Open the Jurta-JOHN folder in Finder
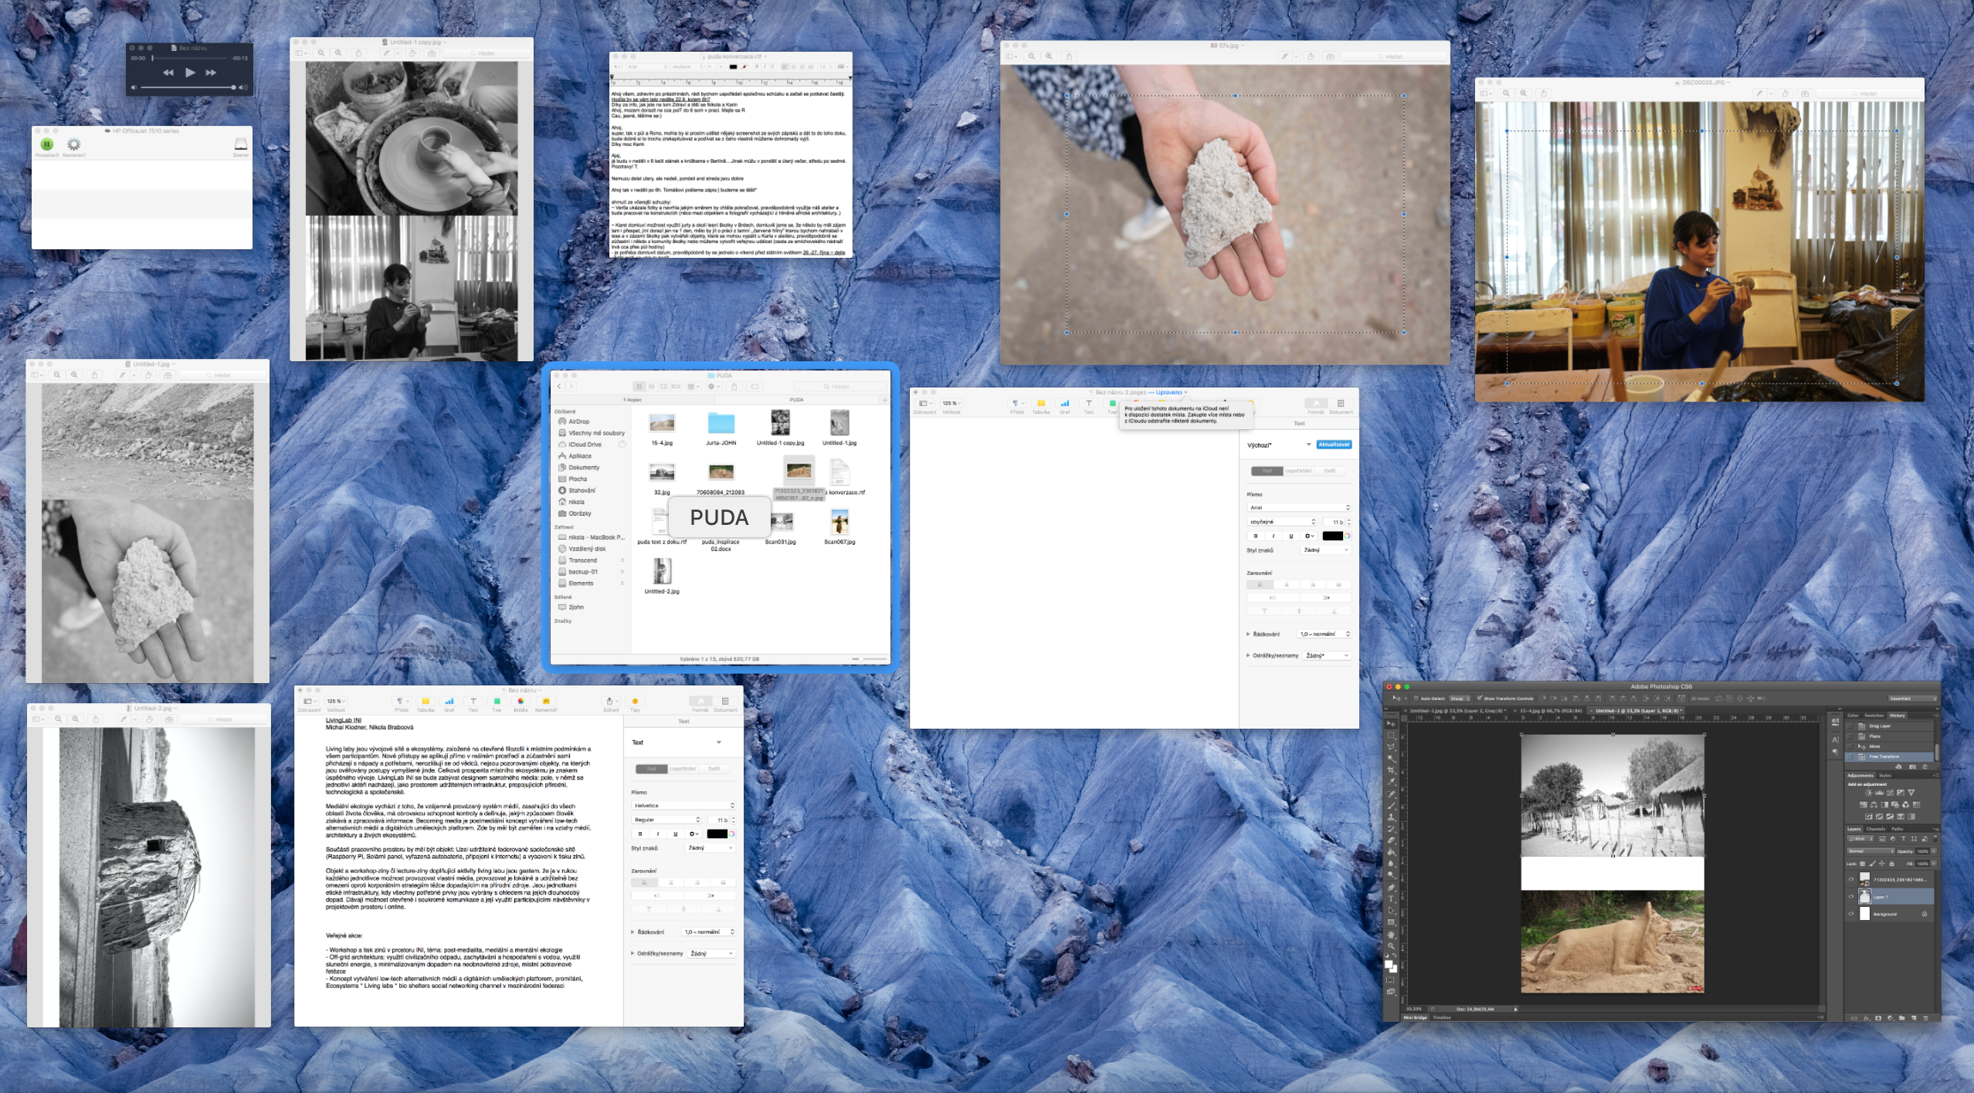Screen dimensions: 1974x1093 tap(721, 424)
